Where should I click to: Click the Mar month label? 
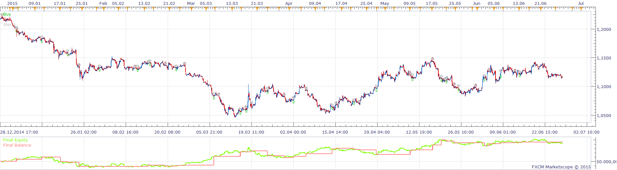point(191,3)
